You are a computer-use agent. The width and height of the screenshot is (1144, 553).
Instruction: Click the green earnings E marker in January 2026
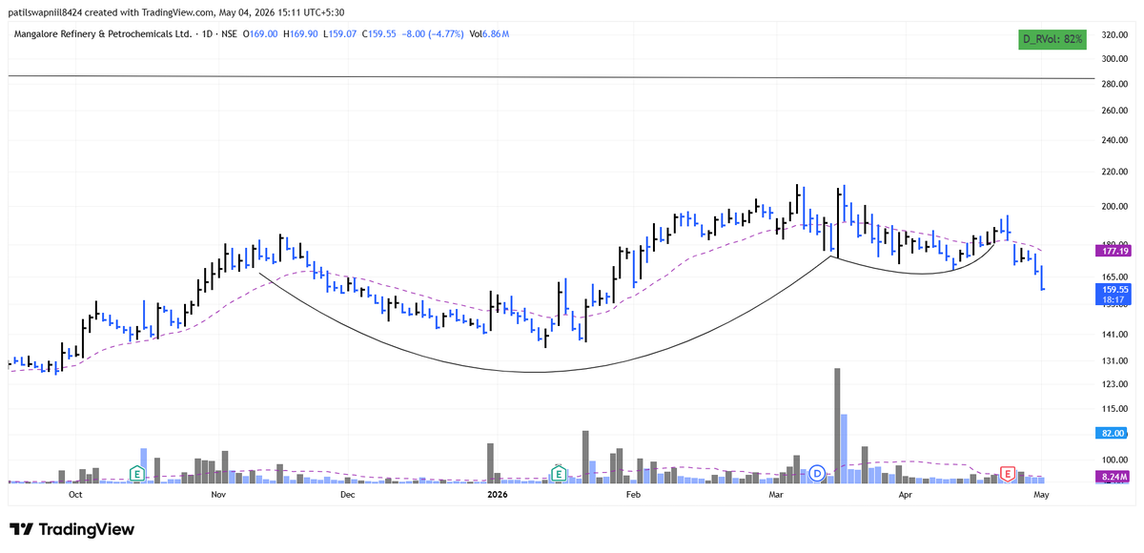pyautogui.click(x=559, y=473)
